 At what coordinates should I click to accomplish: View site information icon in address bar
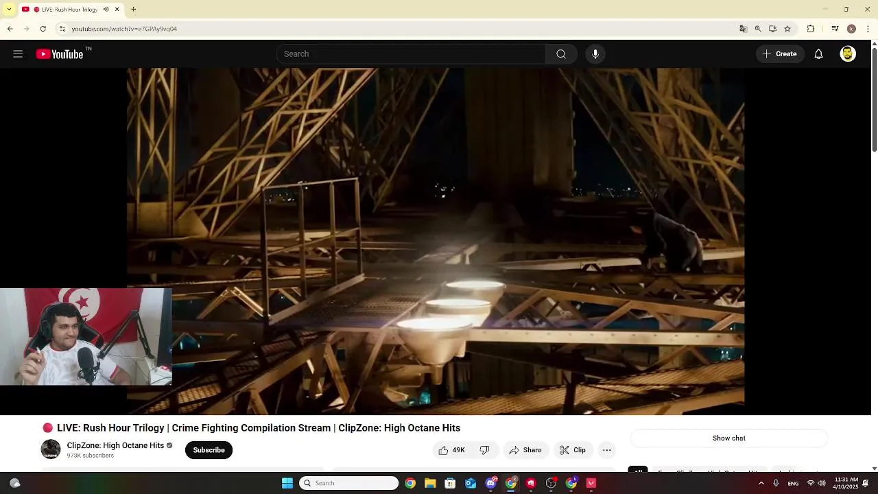coord(62,29)
